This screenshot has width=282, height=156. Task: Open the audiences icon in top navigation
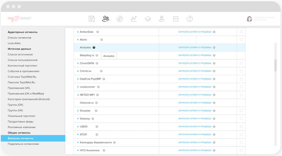click(x=105, y=19)
